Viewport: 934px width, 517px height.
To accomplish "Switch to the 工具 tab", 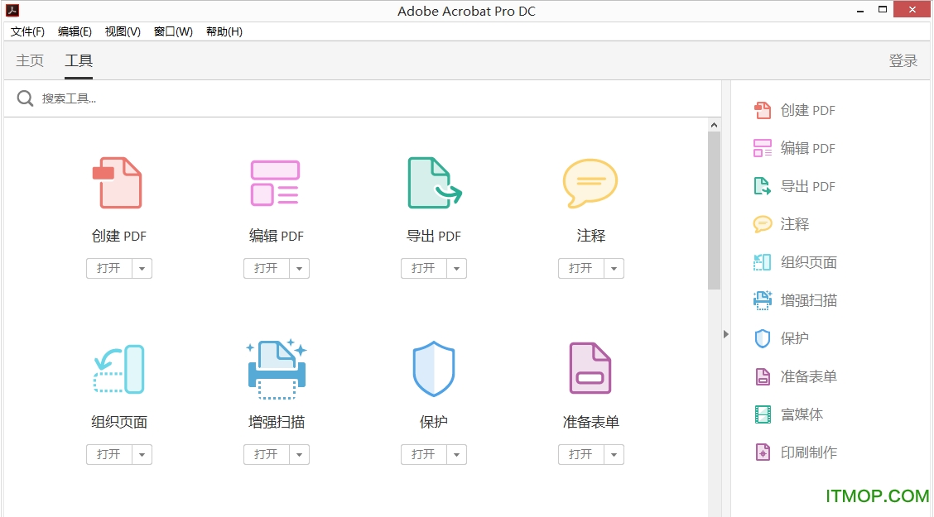I will point(79,60).
